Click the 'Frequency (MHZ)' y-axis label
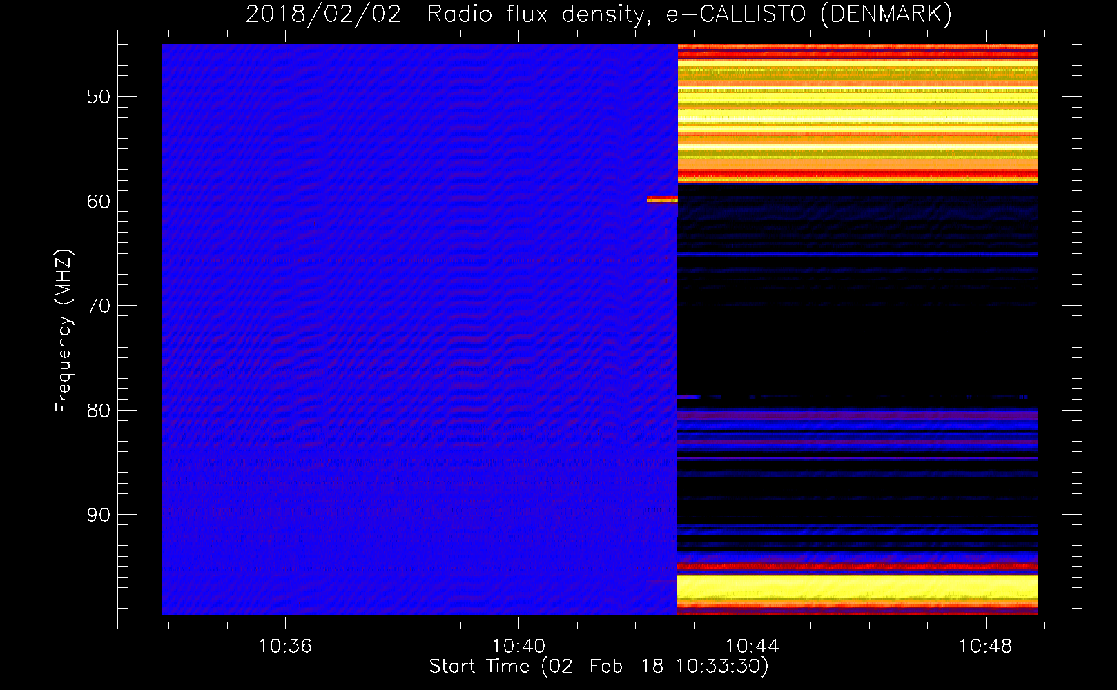1117x690 pixels. click(64, 331)
